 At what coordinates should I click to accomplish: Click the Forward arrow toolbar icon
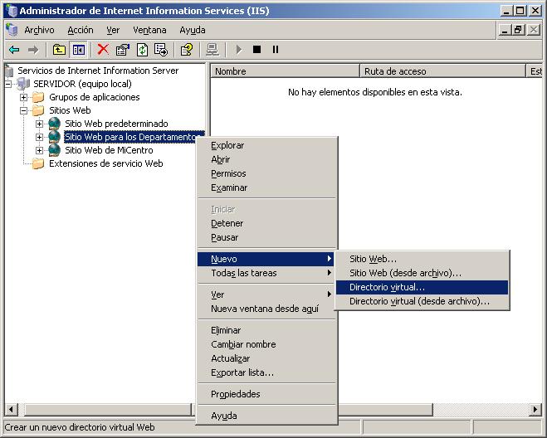click(33, 50)
